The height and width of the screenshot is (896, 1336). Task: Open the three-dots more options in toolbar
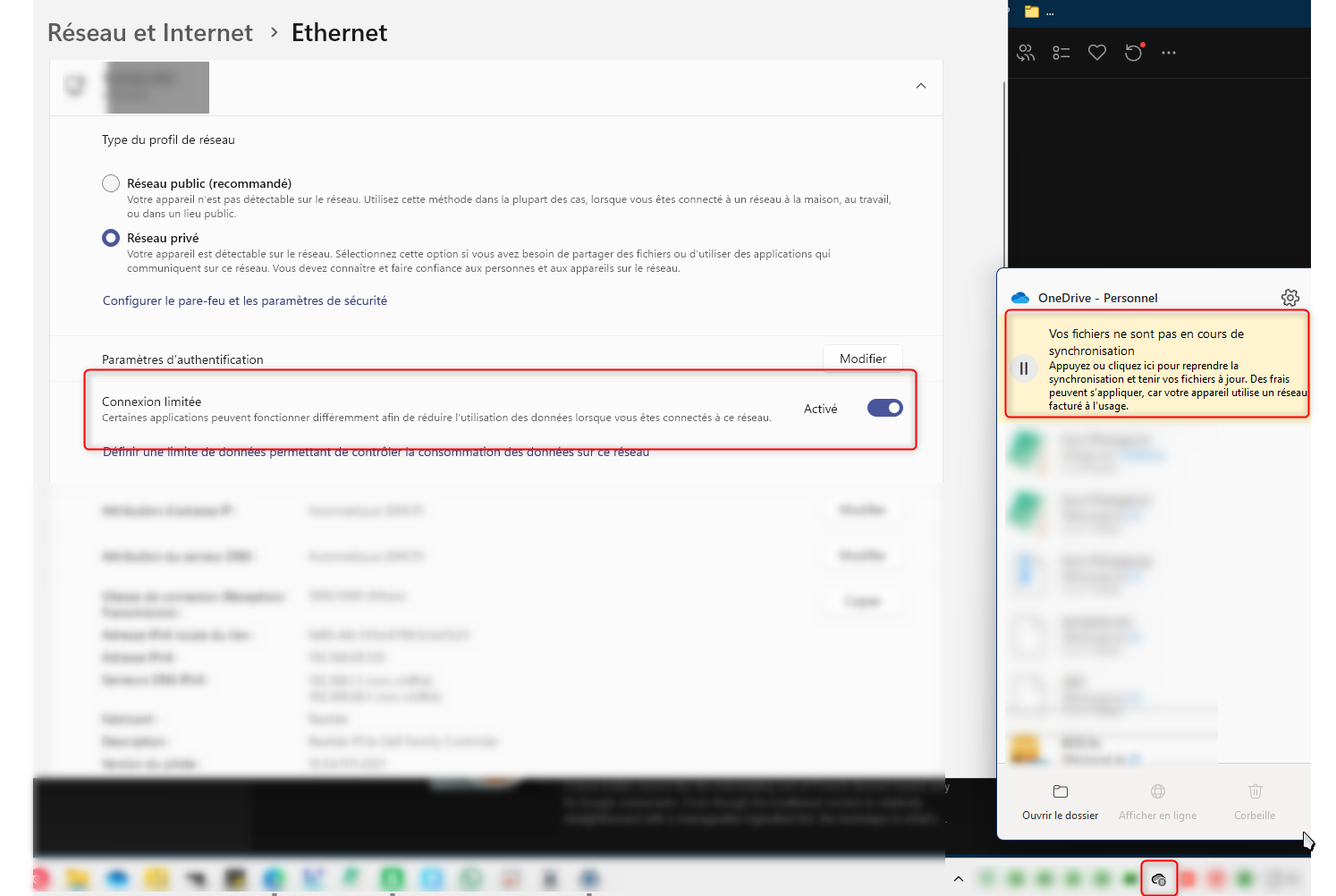click(1169, 53)
